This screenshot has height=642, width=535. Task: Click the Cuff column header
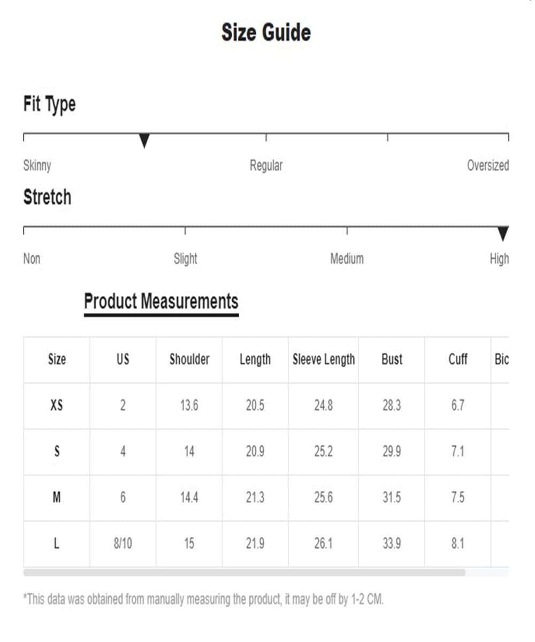pyautogui.click(x=458, y=359)
